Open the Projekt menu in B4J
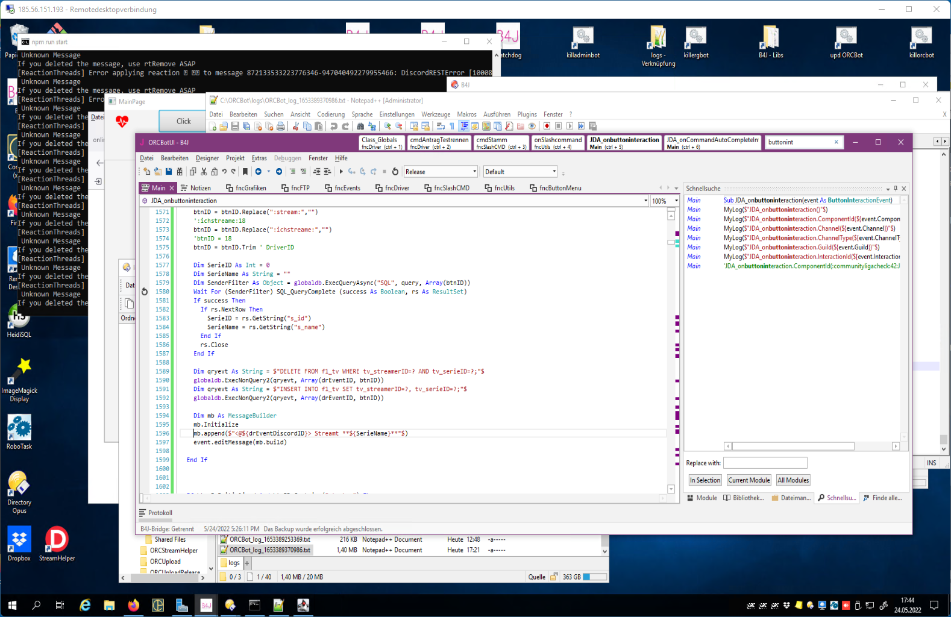This screenshot has width=951, height=617. click(x=235, y=158)
